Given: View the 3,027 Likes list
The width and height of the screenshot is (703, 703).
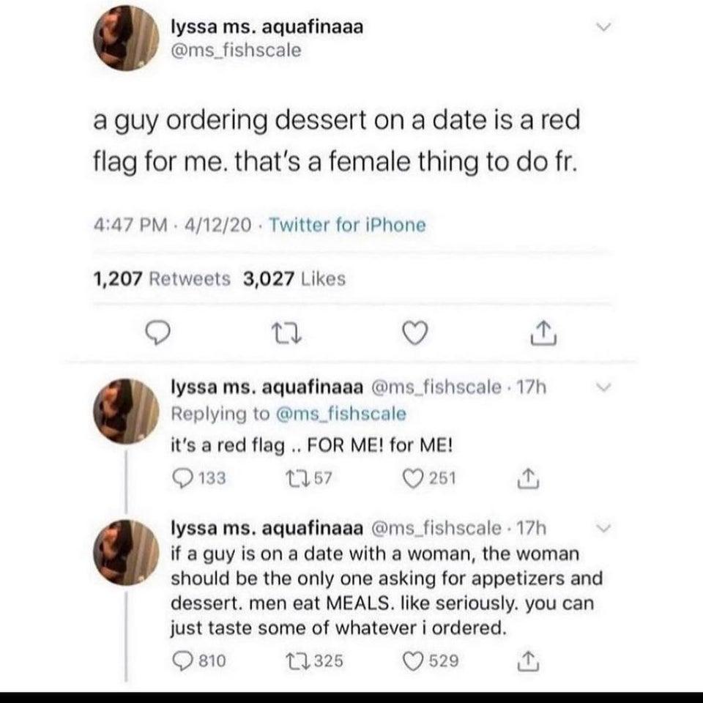Looking at the screenshot, I should point(294,279).
